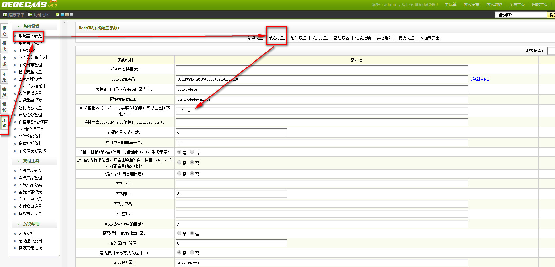Click the 功能搜索 search box
Screen dimensions: 555x267
click(x=521, y=15)
